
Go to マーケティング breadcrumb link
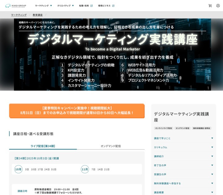tap(19, 15)
